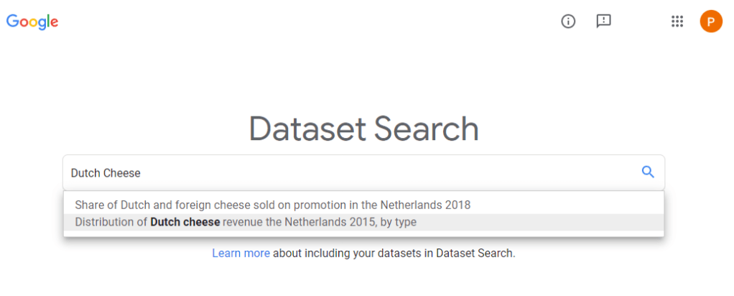
Task: Click the Dataset Search heading
Action: pyautogui.click(x=363, y=129)
